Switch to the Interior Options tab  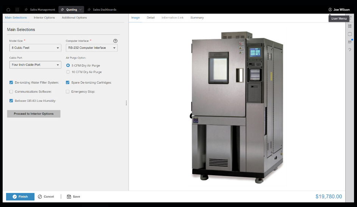pyautogui.click(x=44, y=17)
